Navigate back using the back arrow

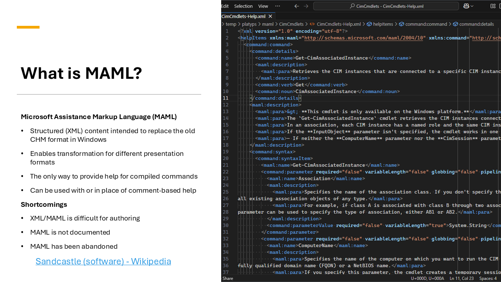pyautogui.click(x=296, y=6)
